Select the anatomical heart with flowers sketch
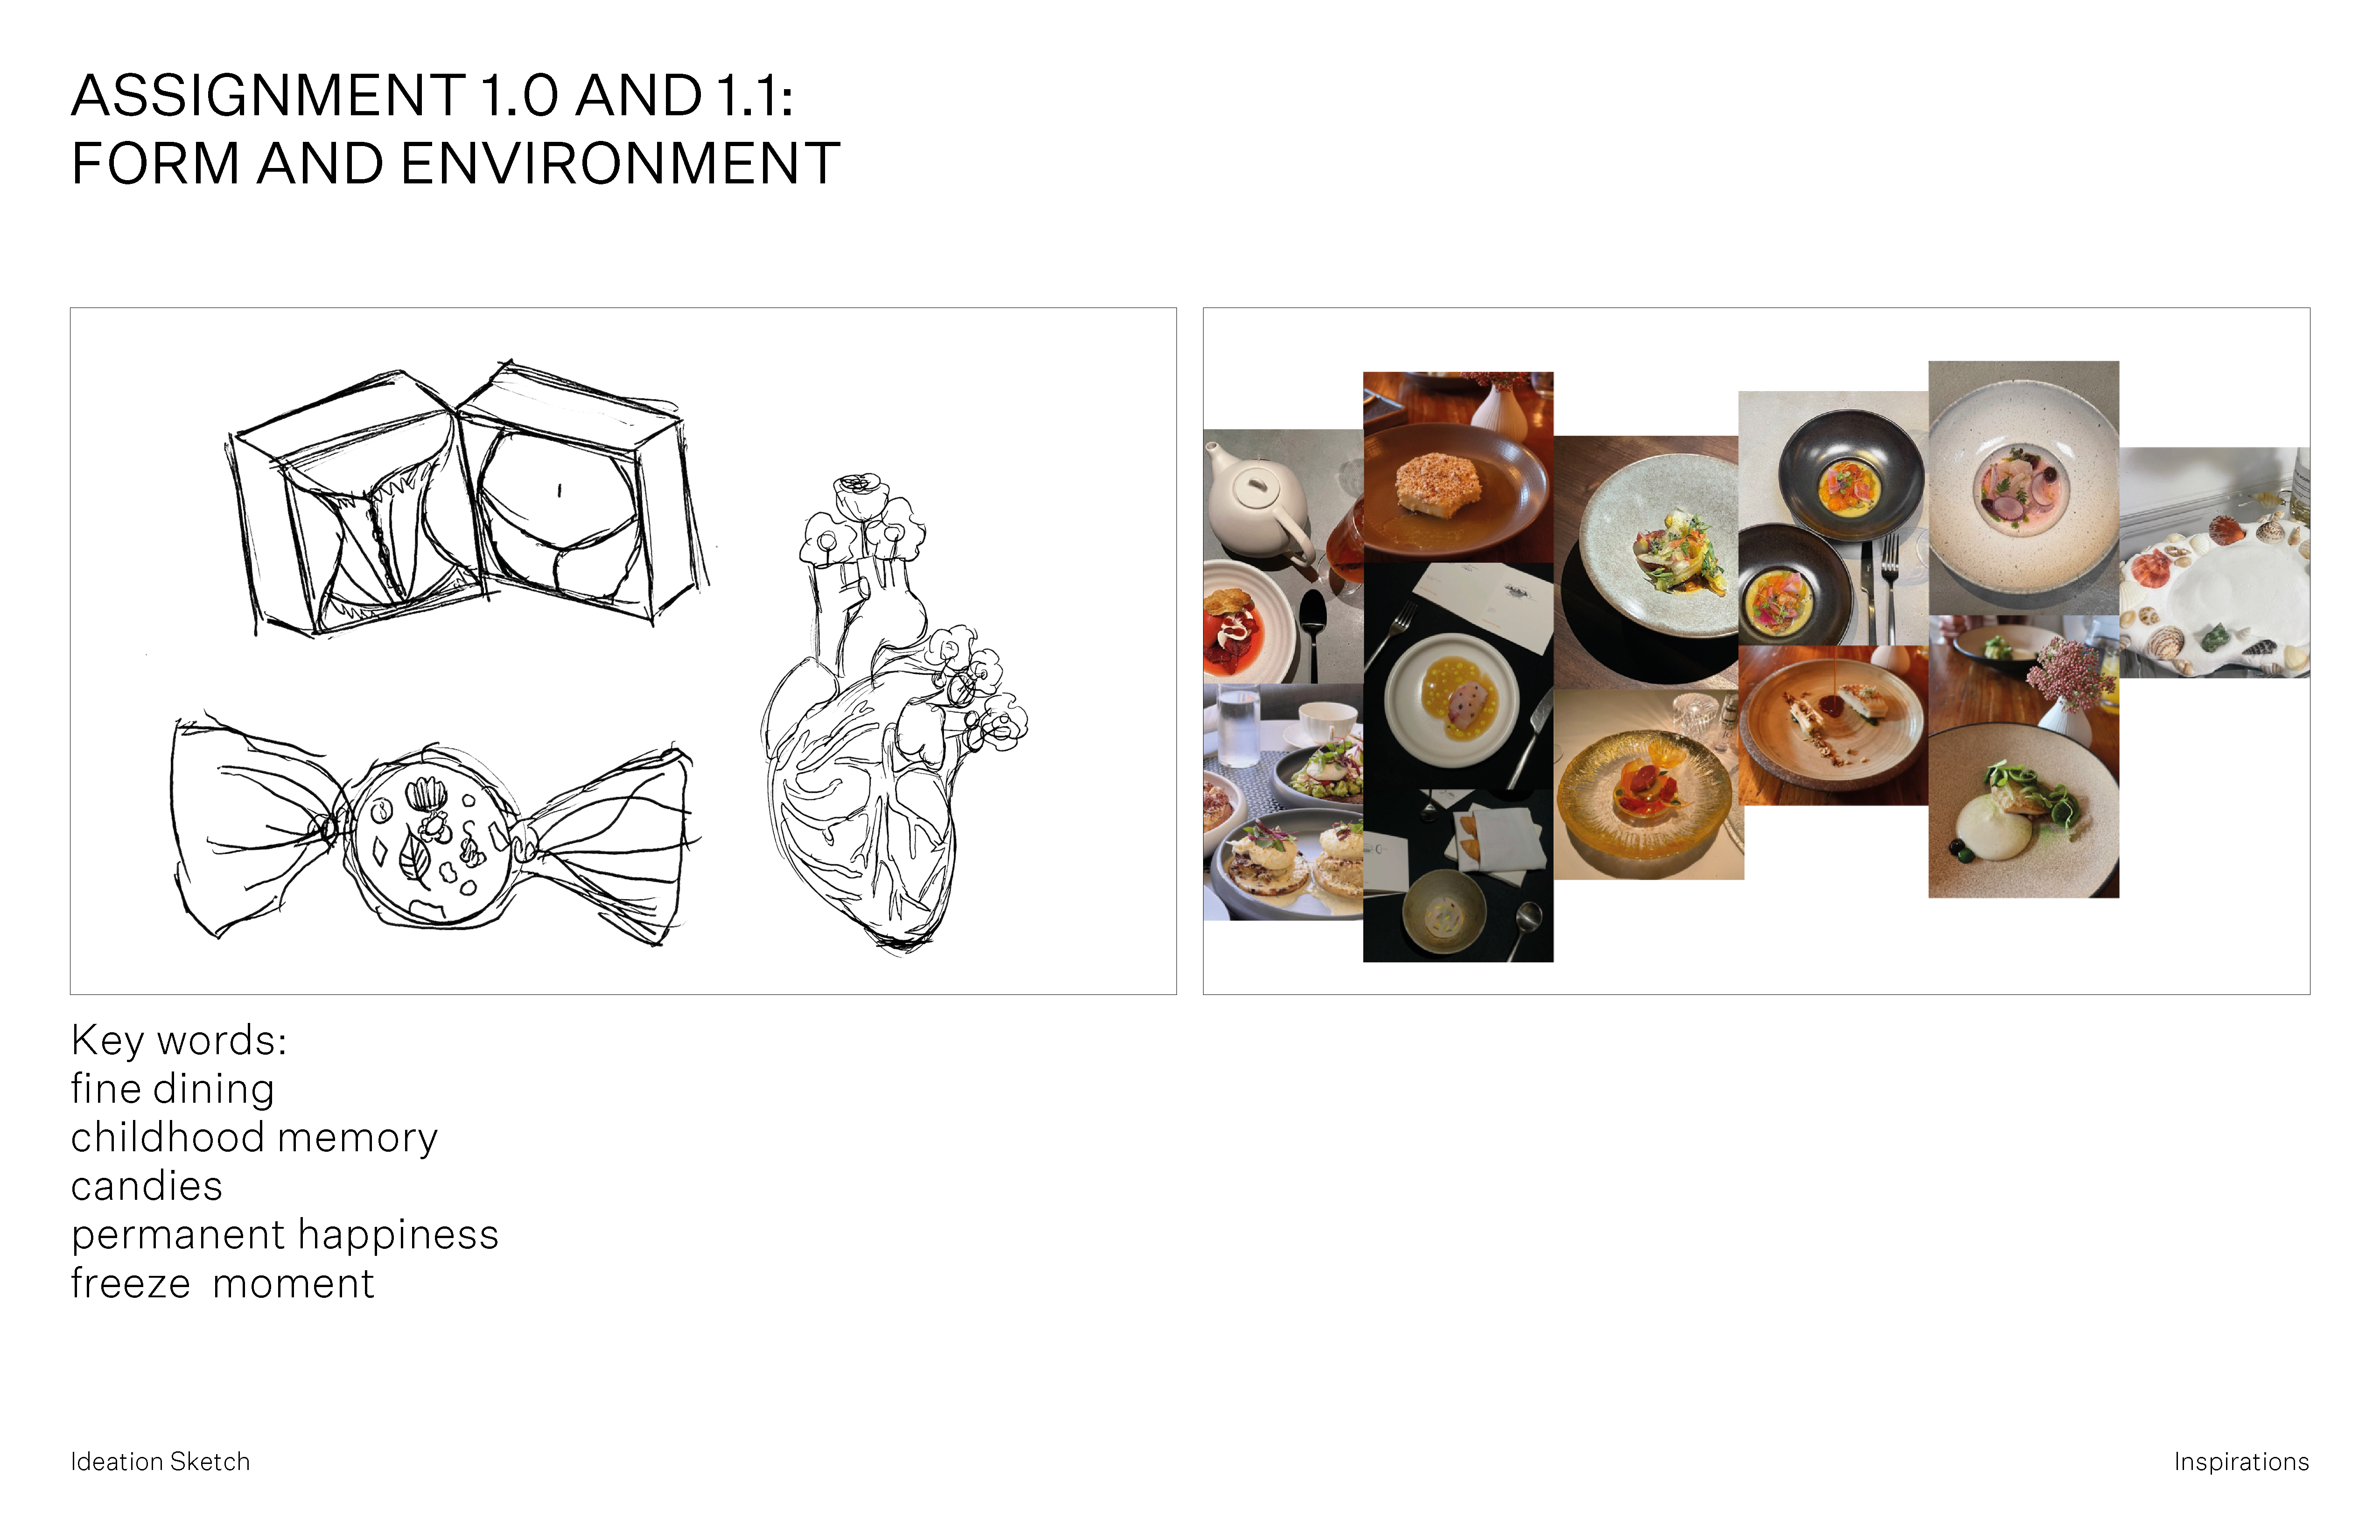The height and width of the screenshot is (1540, 2380). pos(894,714)
